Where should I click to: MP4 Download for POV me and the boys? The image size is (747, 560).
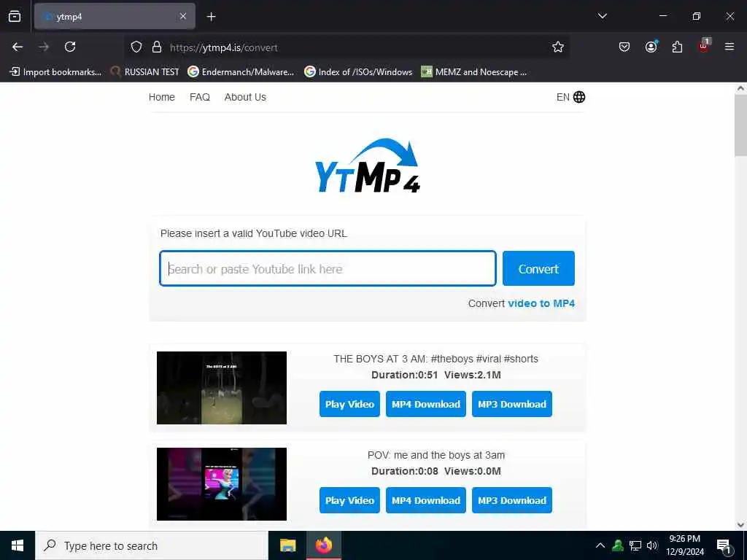(426, 500)
